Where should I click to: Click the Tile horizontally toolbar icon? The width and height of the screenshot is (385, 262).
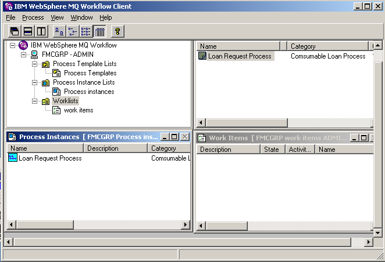pyautogui.click(x=28, y=31)
